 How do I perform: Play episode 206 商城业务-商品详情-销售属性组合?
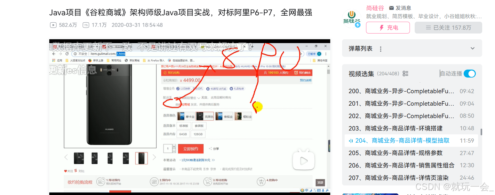pyautogui.click(x=411, y=165)
